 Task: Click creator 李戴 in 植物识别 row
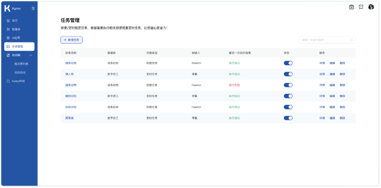[194, 96]
